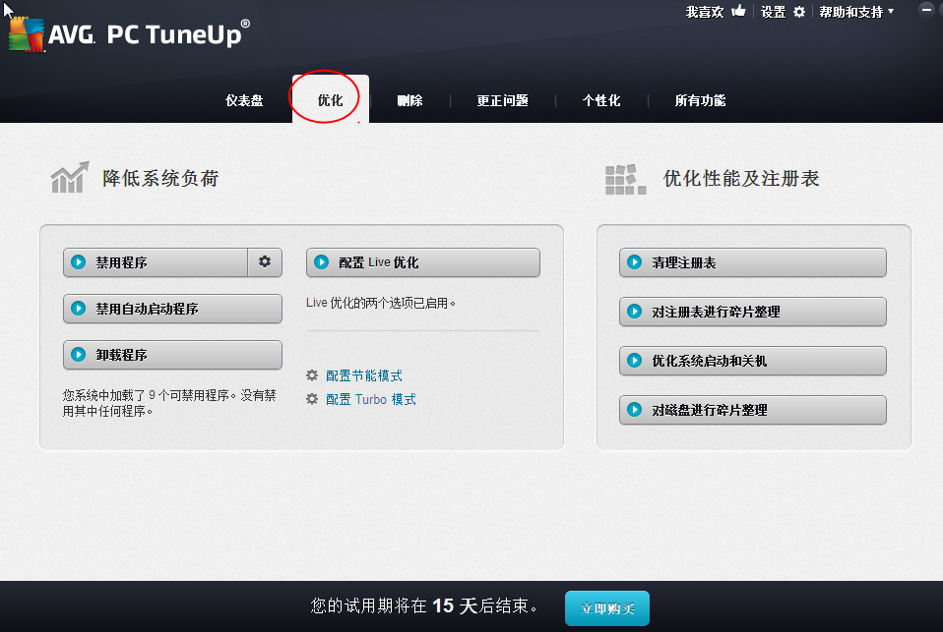The width and height of the screenshot is (943, 632).
Task: Run 清理注册表
Action: 753,262
